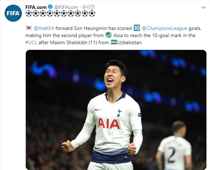Open the tweet options chevron menu
This screenshot has height=170, width=210.
(203, 7)
